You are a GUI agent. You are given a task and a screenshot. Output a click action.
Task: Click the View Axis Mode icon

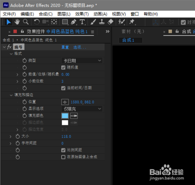coord(172,22)
